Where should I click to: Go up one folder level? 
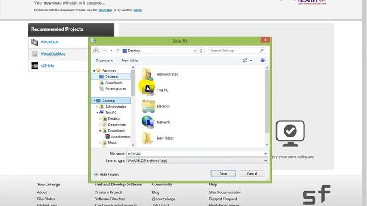pyautogui.click(x=118, y=51)
